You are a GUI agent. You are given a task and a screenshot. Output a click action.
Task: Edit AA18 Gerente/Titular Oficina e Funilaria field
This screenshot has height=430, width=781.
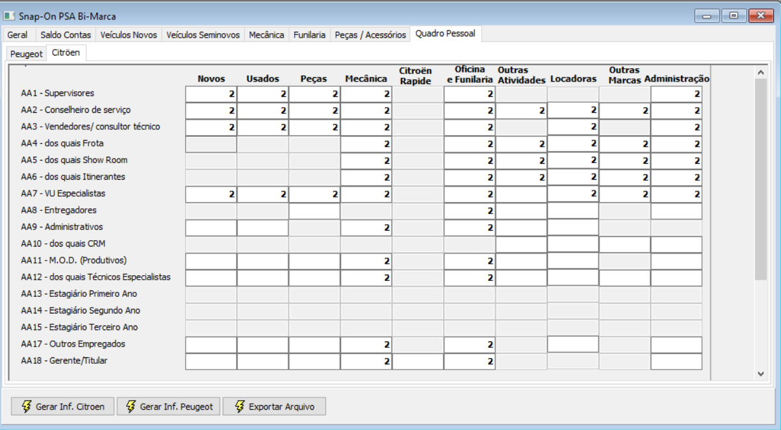click(469, 361)
